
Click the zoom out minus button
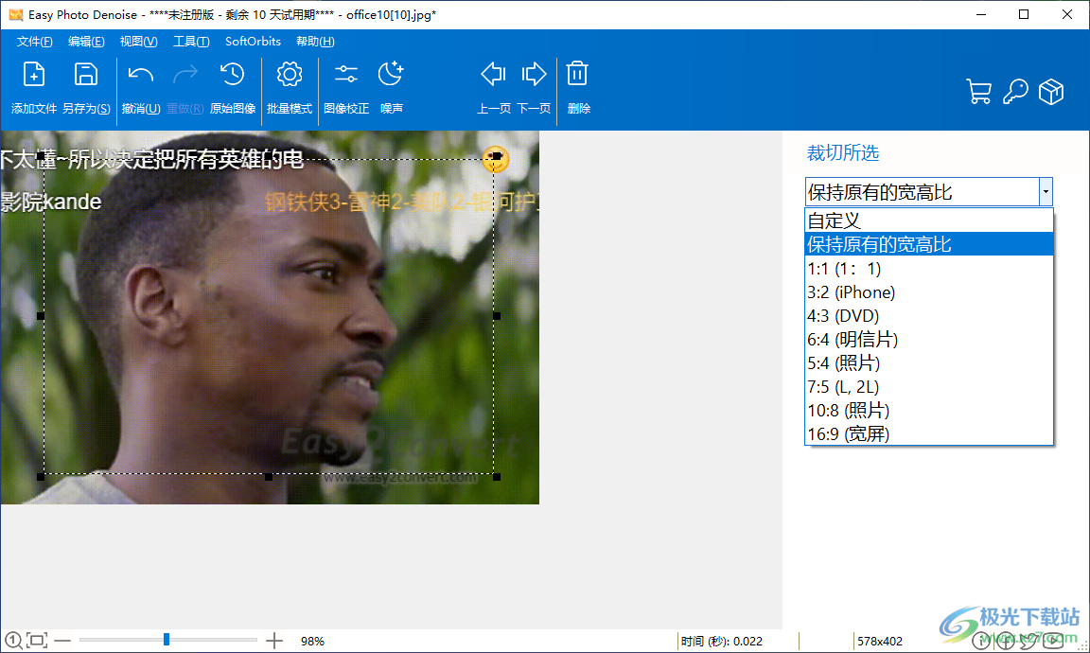point(62,641)
